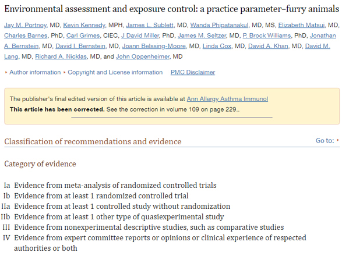Viewport: 342px width, 256px height.
Task: Open James L. Sublett author link
Action: [150, 25]
